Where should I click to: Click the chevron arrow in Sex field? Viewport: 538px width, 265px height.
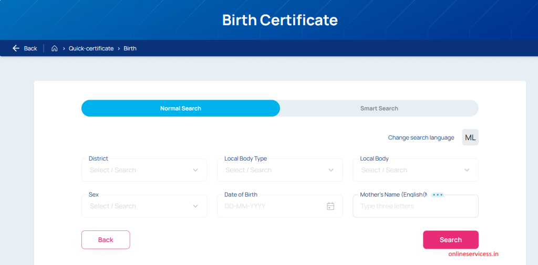click(x=195, y=206)
